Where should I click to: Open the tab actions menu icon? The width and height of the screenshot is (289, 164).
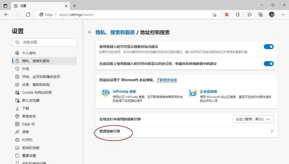6,6
